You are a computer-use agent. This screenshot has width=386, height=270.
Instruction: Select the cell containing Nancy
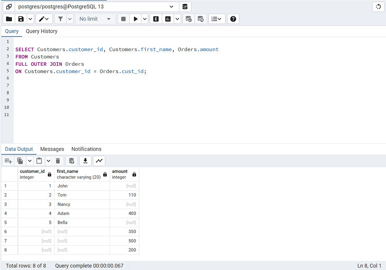pos(82,204)
